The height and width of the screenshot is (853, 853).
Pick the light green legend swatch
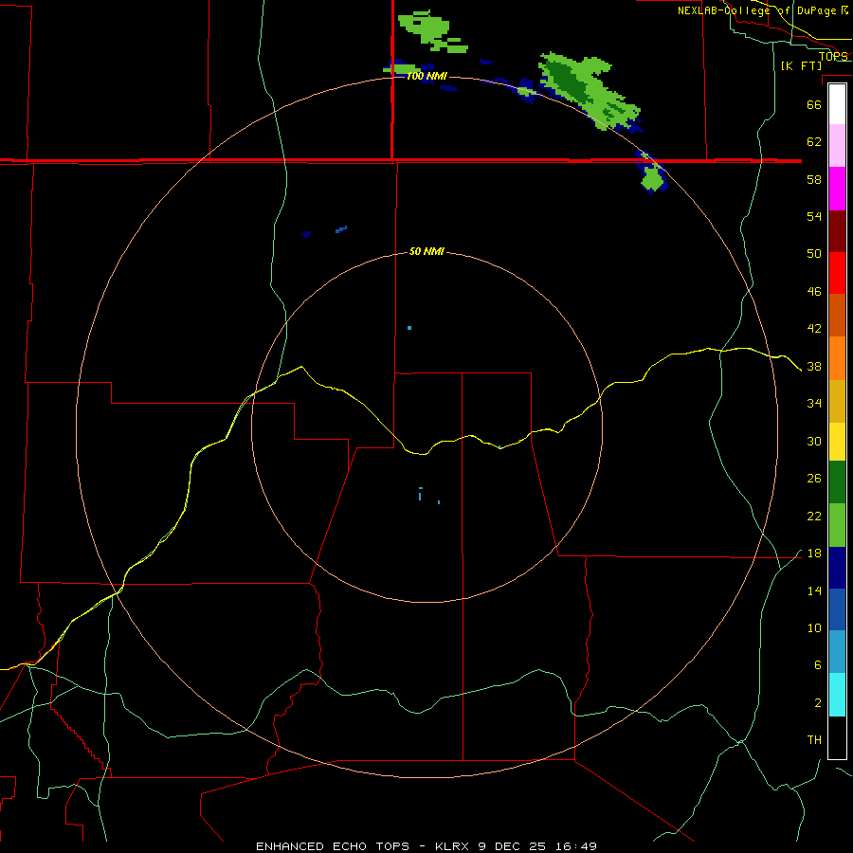(x=837, y=525)
